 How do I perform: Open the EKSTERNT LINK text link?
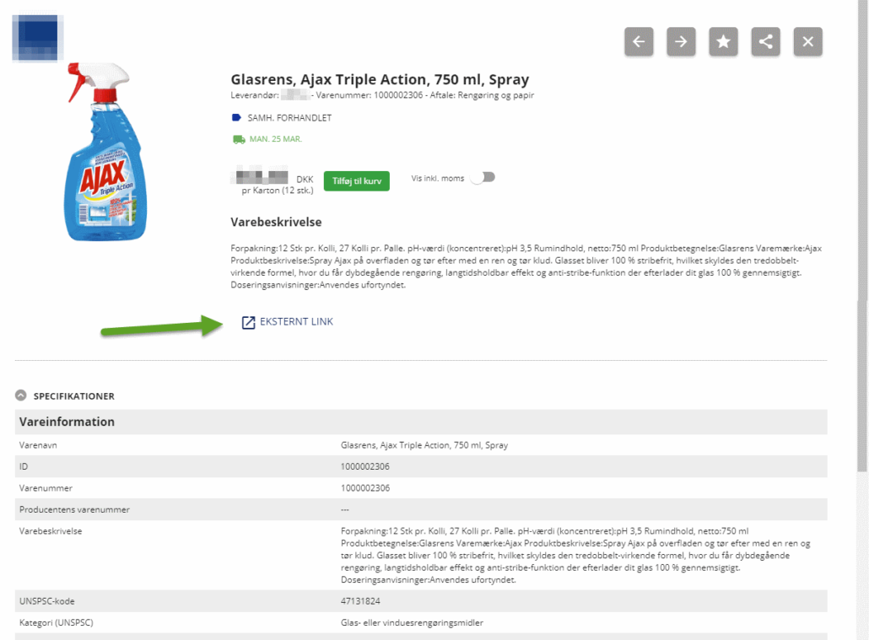[x=296, y=321]
